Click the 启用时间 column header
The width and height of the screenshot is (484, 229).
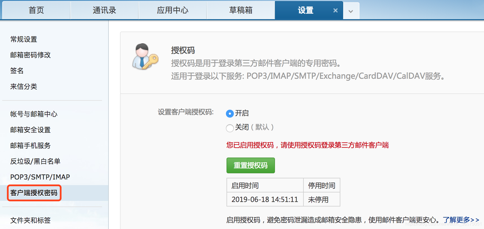click(x=265, y=185)
